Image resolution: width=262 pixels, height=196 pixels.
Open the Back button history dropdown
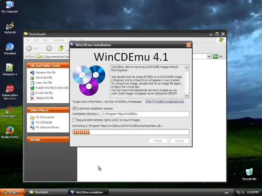(42, 48)
